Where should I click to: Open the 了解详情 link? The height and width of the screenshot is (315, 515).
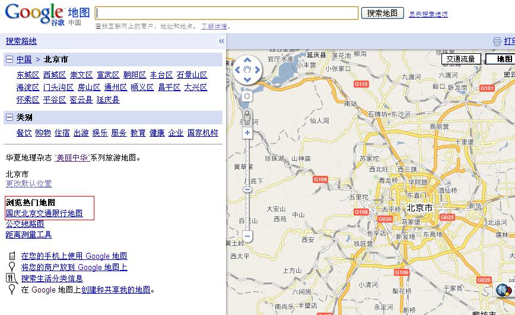click(x=214, y=26)
